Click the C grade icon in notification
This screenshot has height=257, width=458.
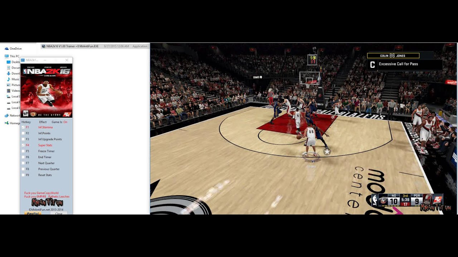click(x=372, y=65)
